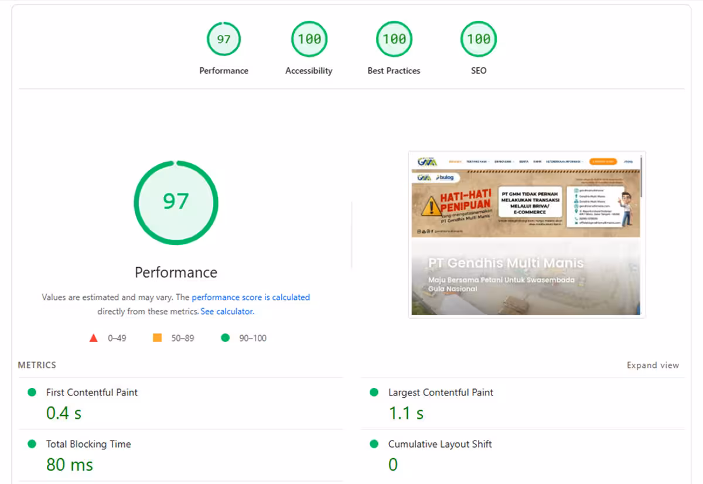This screenshot has width=703, height=484.
Task: Click the large 97 performance circle
Action: click(x=176, y=202)
